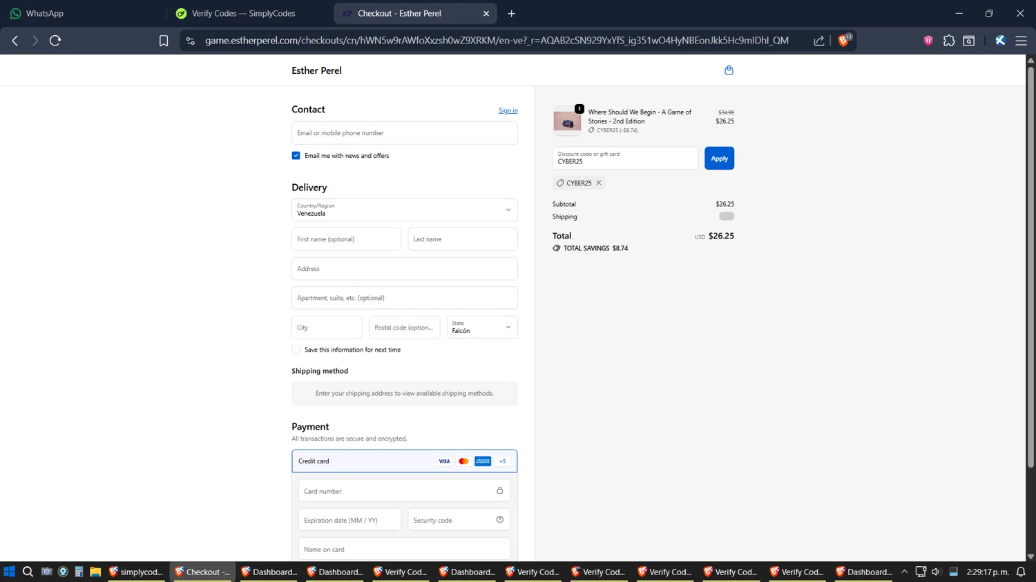The image size is (1036, 582).
Task: Open the browser extensions puzzle icon
Action: (x=949, y=41)
